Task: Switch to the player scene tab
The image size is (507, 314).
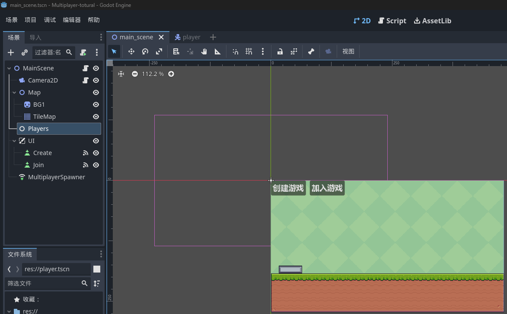Action: [x=188, y=37]
